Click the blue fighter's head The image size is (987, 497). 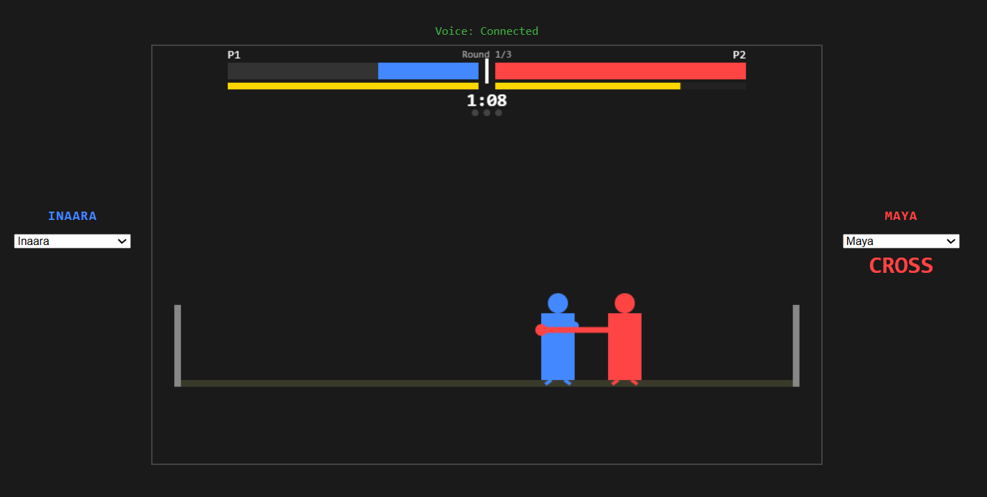[x=558, y=303]
